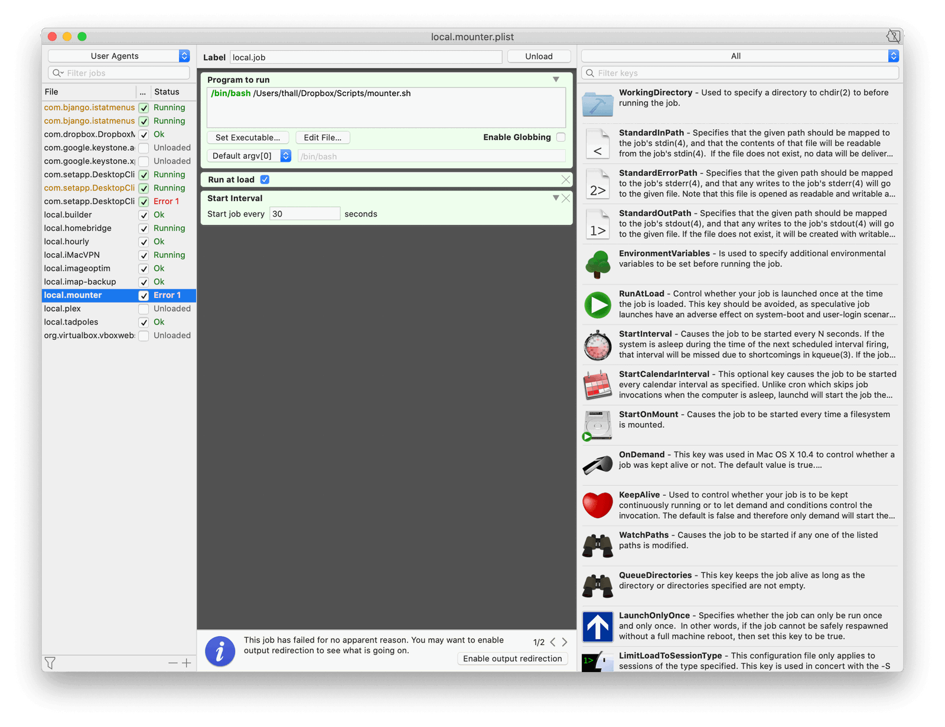945x727 pixels.
Task: Click the RunAtLoad green play icon
Action: (598, 305)
